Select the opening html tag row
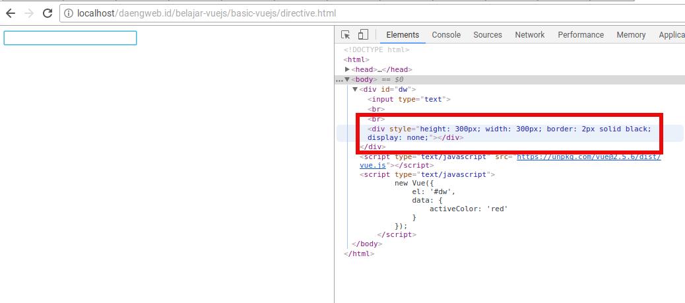The image size is (685, 303). pyautogui.click(x=356, y=59)
